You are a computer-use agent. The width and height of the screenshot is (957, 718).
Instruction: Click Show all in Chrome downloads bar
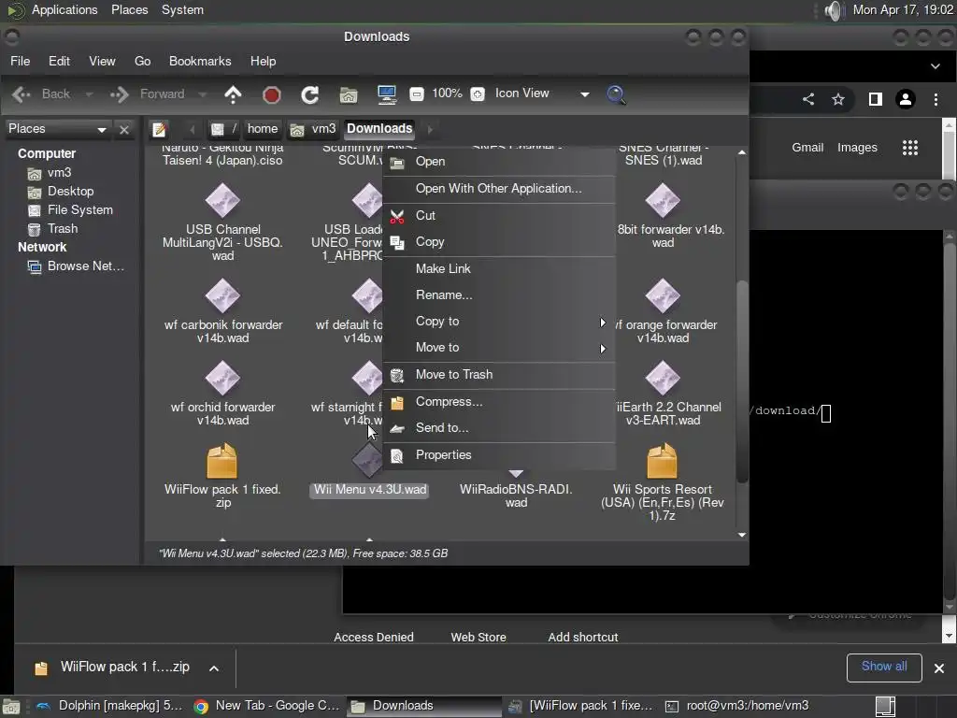tap(884, 667)
